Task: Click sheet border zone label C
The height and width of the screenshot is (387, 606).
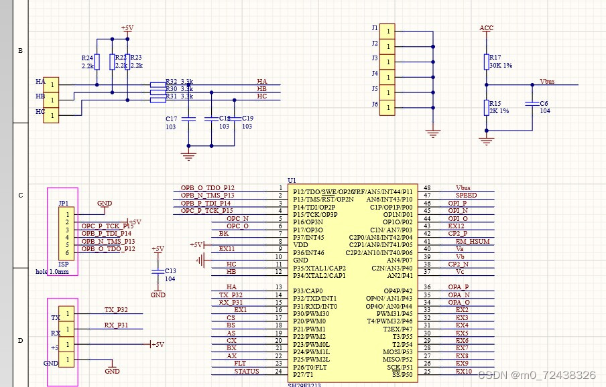Action: click(x=21, y=196)
